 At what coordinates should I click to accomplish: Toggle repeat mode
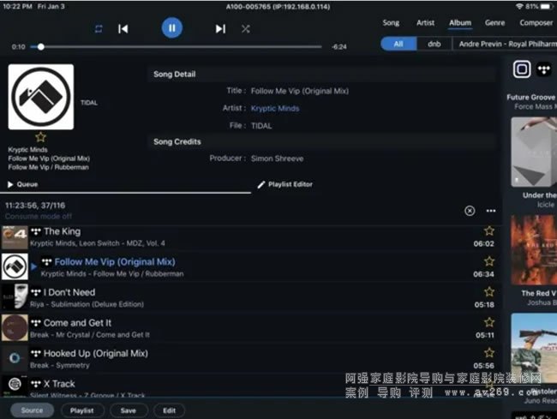[99, 28]
